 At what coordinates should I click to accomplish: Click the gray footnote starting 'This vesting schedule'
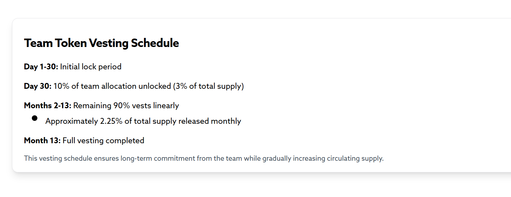pyautogui.click(x=204, y=158)
